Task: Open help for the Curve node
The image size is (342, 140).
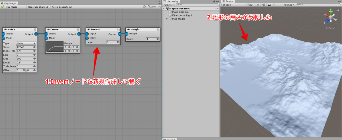Action: [x=78, y=29]
